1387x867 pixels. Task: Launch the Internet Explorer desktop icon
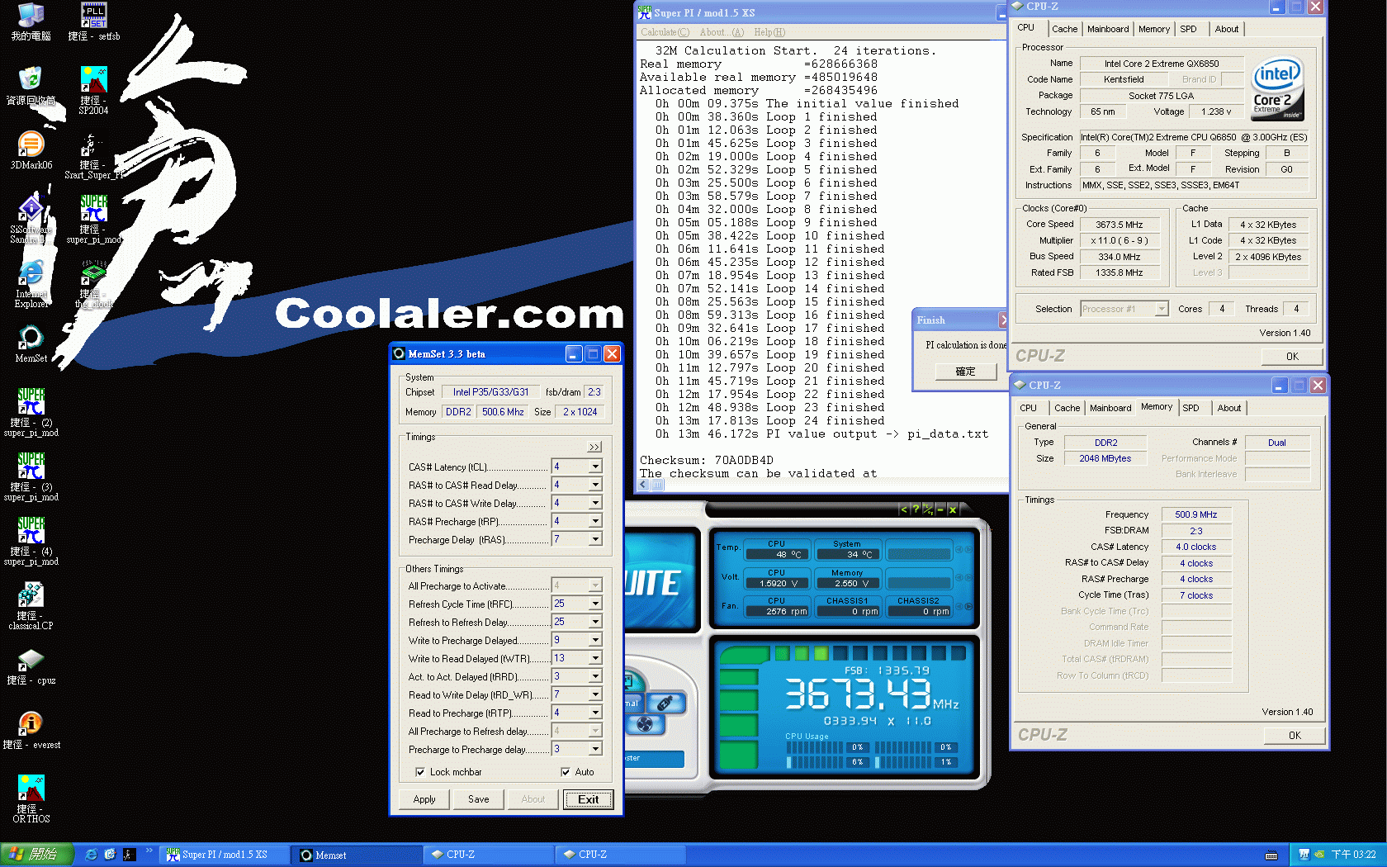tap(31, 284)
